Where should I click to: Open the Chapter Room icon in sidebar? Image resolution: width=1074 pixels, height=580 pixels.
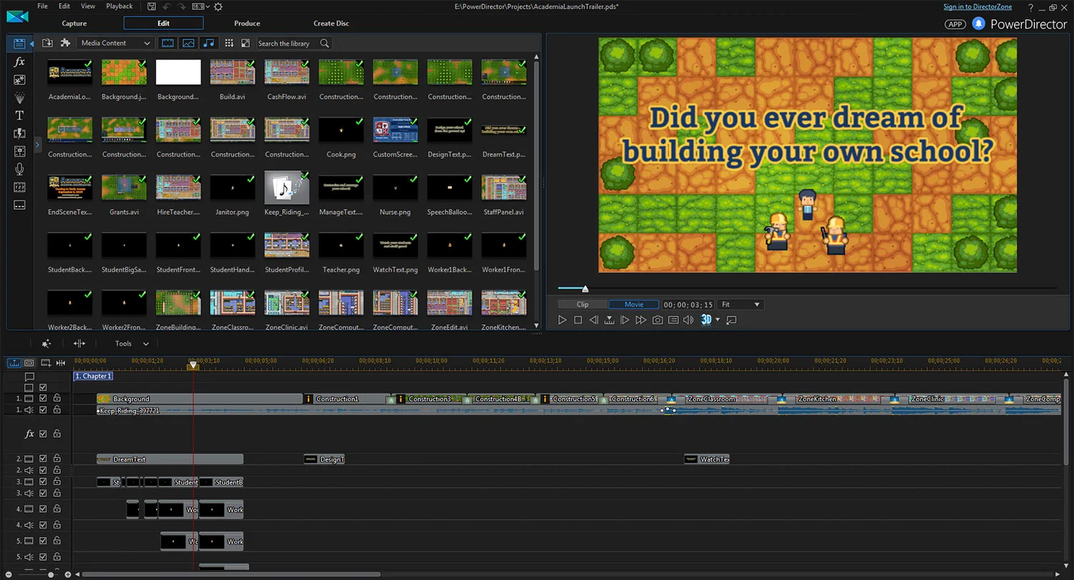coord(19,188)
